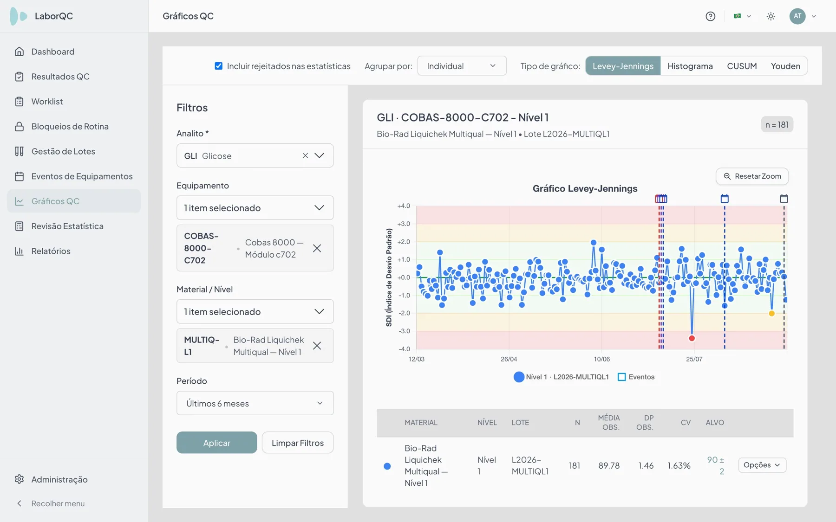836x522 pixels.
Task: Open Administração gear in the sidebar
Action: (19, 479)
